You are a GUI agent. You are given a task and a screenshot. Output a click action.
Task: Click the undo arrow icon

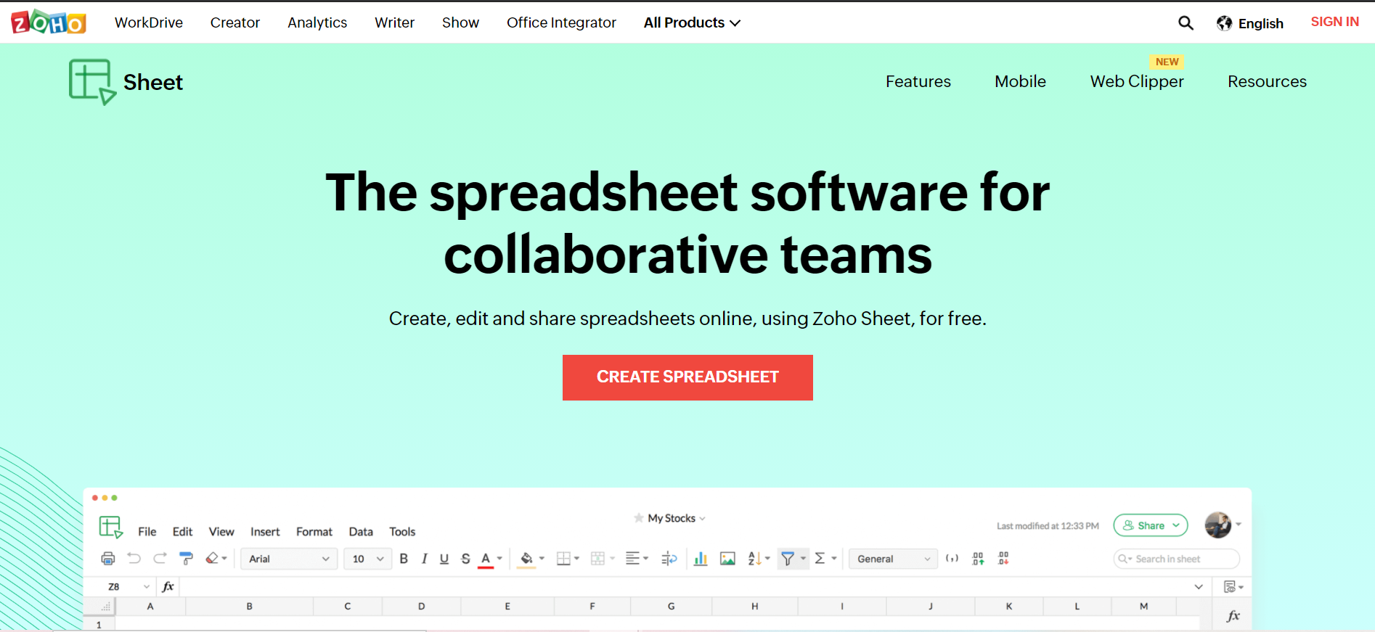[134, 558]
